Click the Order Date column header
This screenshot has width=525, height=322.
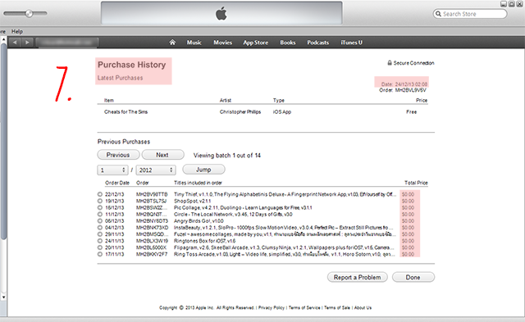tap(117, 183)
